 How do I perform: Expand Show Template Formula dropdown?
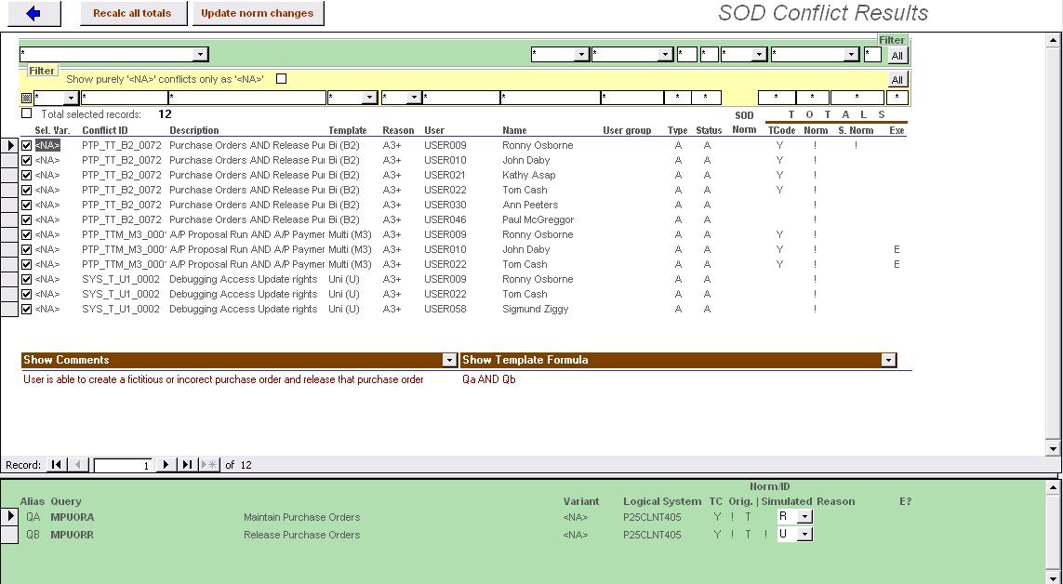click(x=889, y=360)
